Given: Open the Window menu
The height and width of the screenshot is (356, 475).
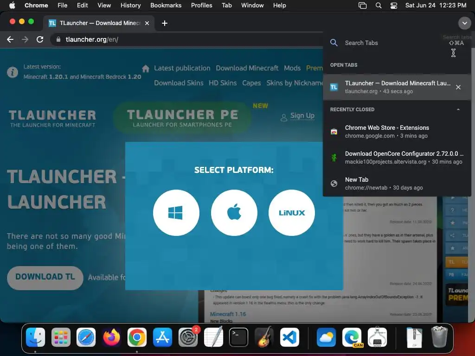Looking at the screenshot, I should pos(252,5).
